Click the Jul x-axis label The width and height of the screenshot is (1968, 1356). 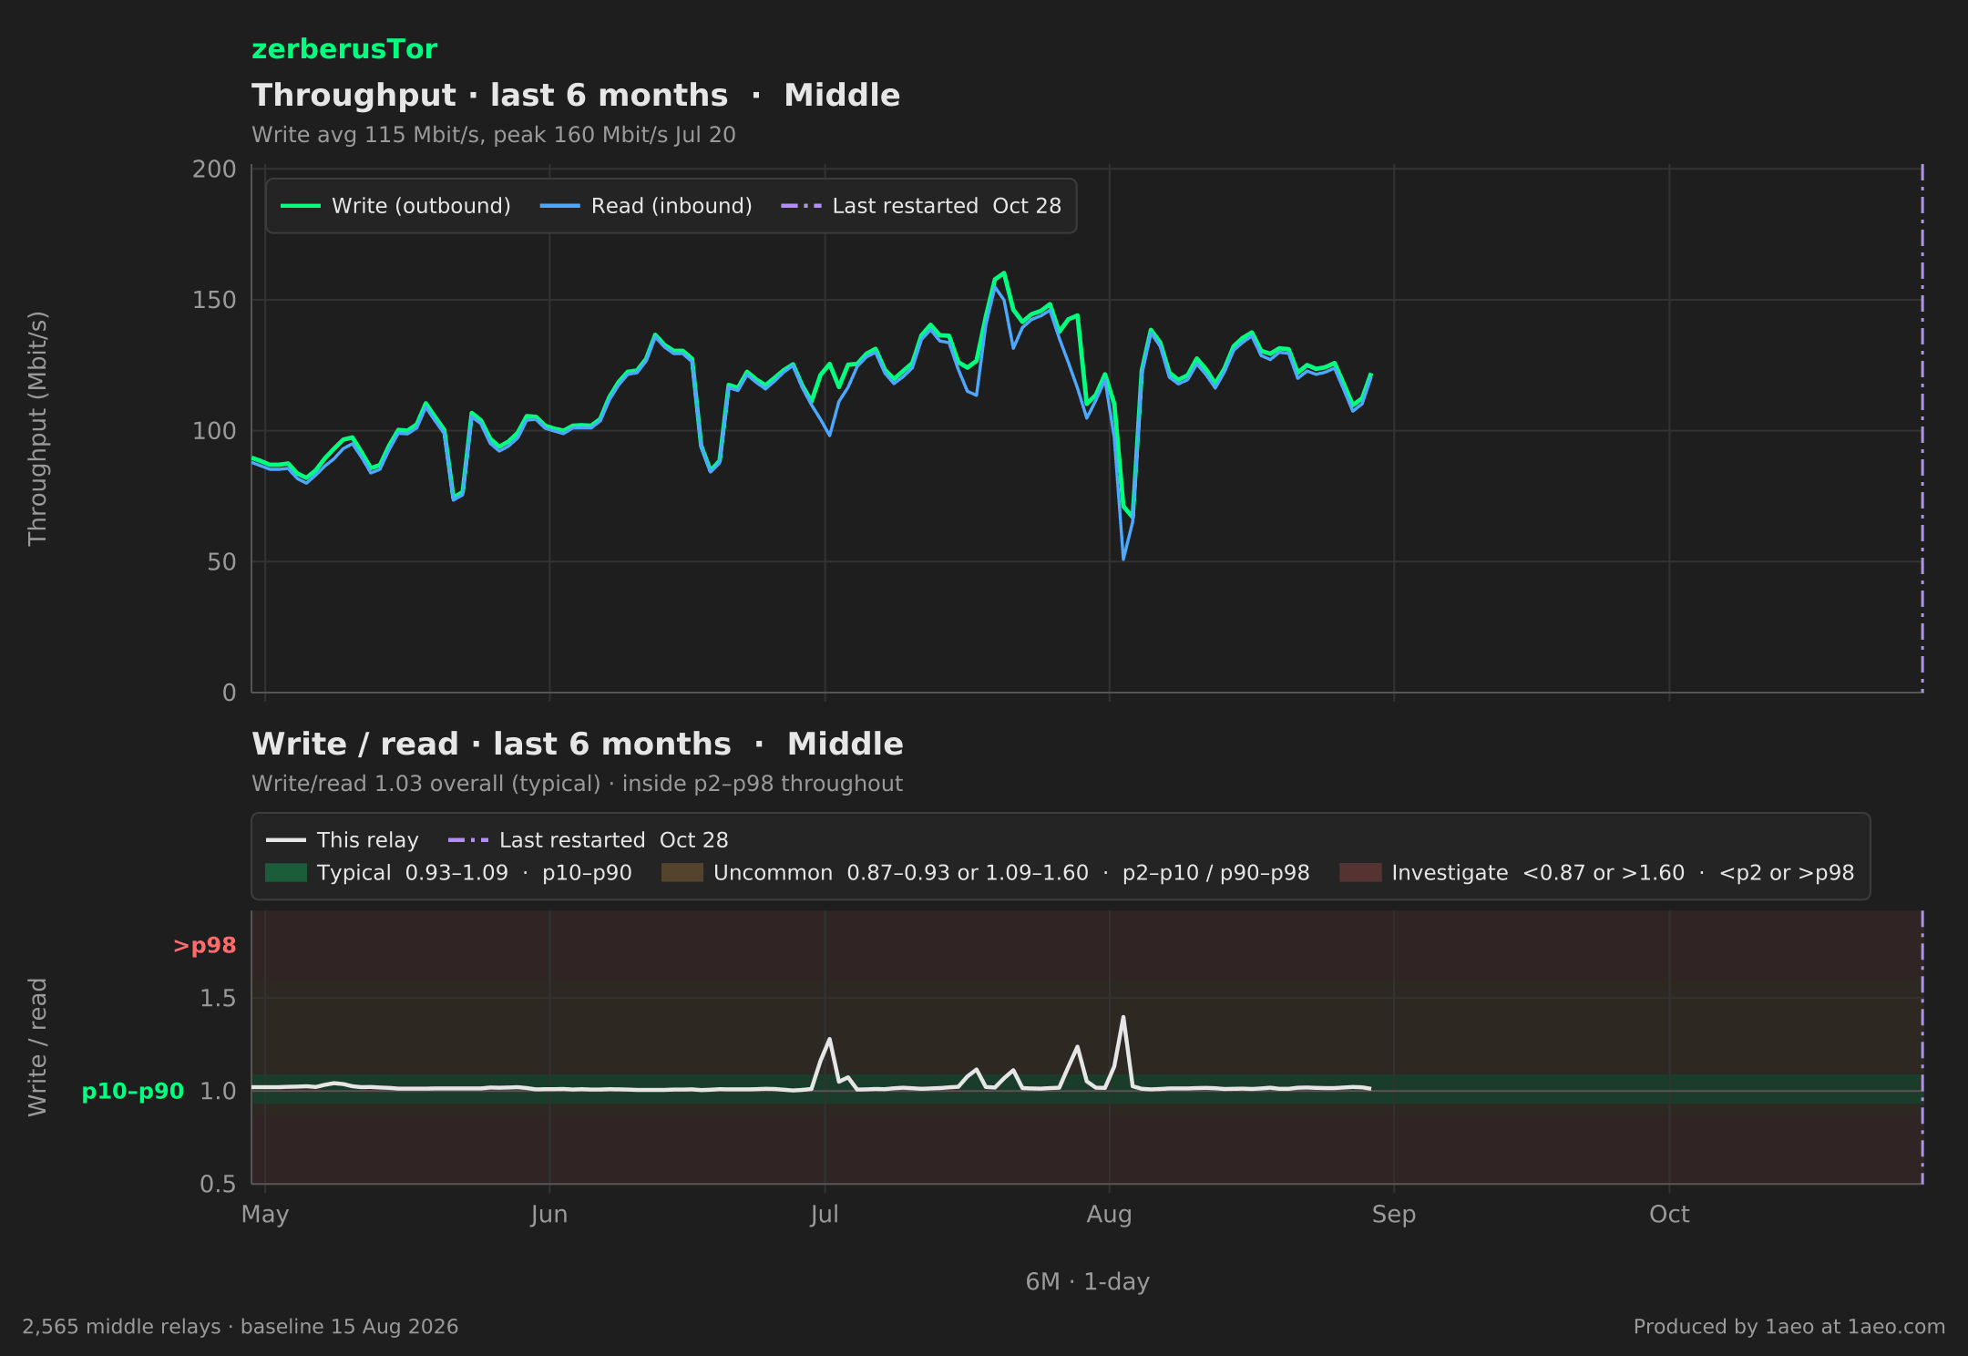[x=825, y=1215]
